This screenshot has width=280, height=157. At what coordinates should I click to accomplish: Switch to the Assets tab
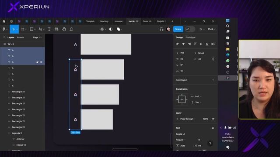21,38
